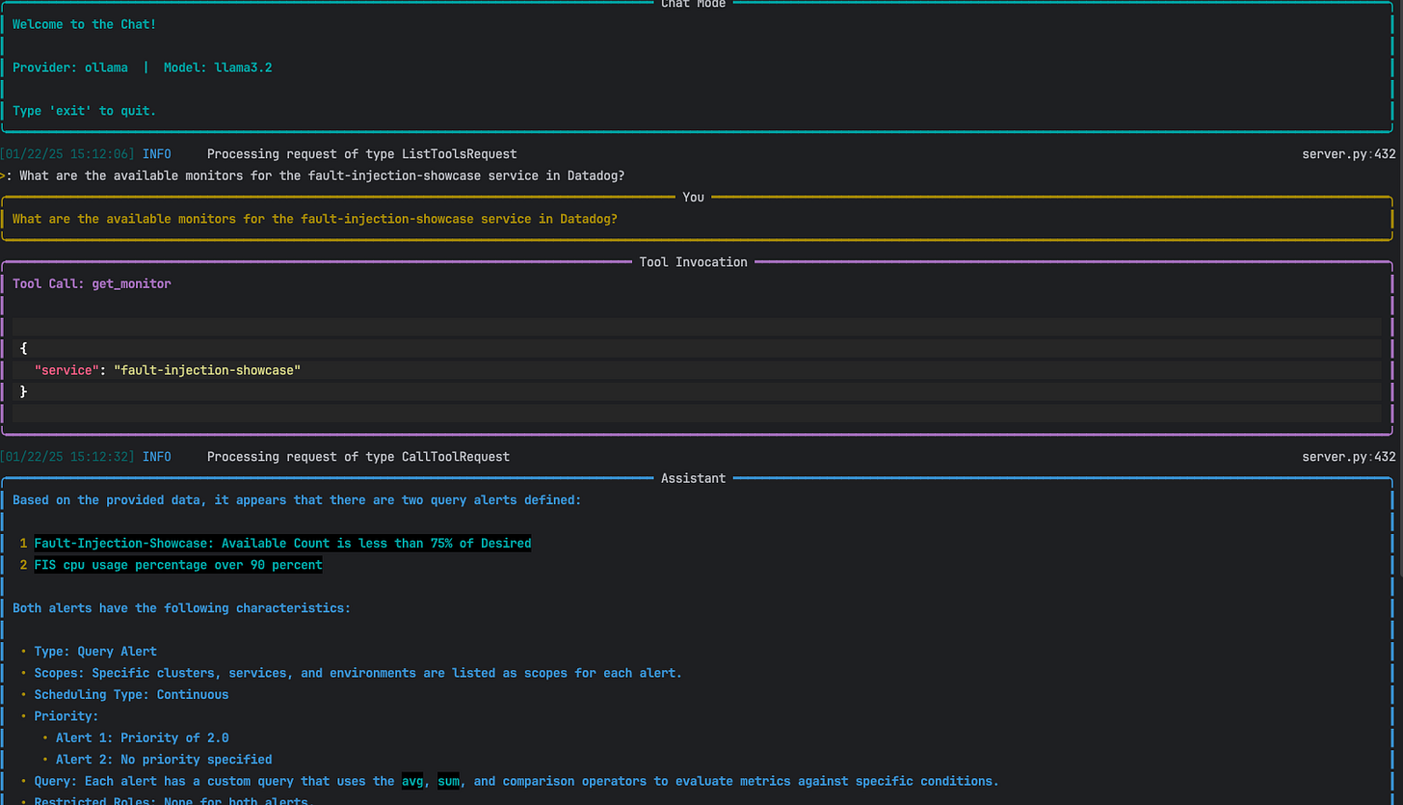Click the "service" JSON key
Image resolution: width=1403 pixels, height=805 pixels.
click(x=66, y=370)
